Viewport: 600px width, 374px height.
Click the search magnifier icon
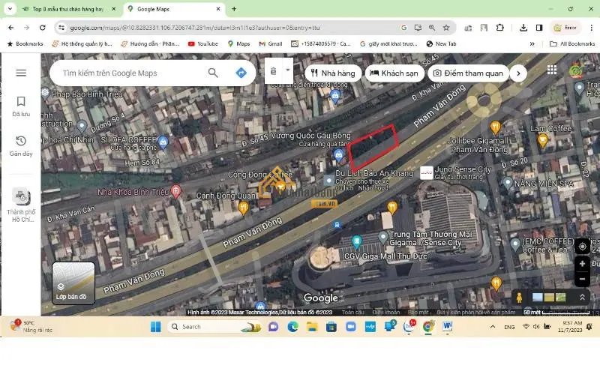[213, 73]
